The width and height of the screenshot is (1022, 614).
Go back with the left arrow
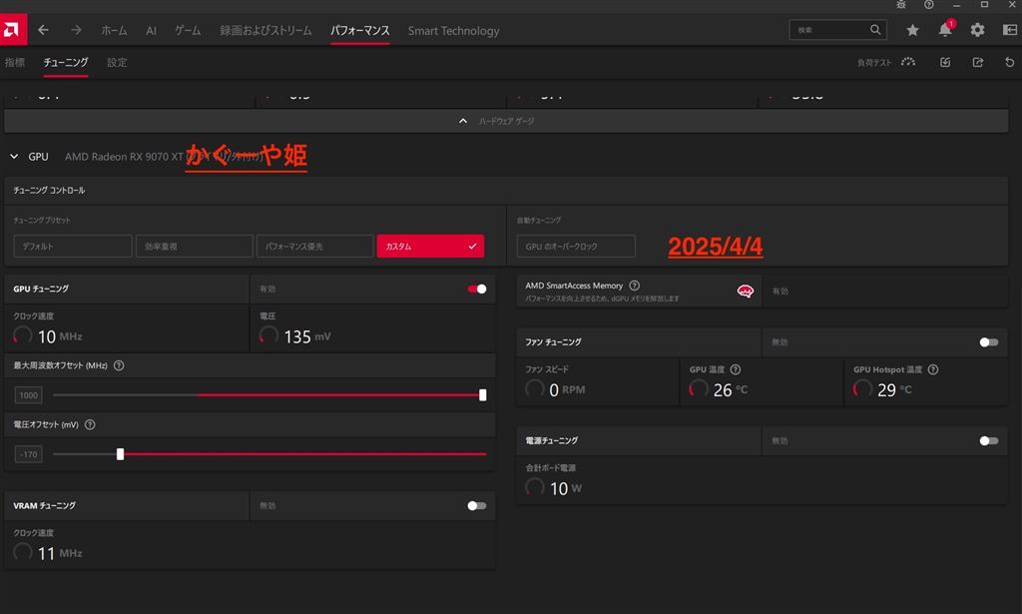[x=43, y=30]
